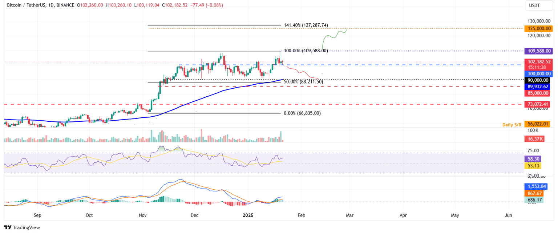Select the blue 89,932.62 moving average tag
The width and height of the screenshot is (558, 234).
537,86
